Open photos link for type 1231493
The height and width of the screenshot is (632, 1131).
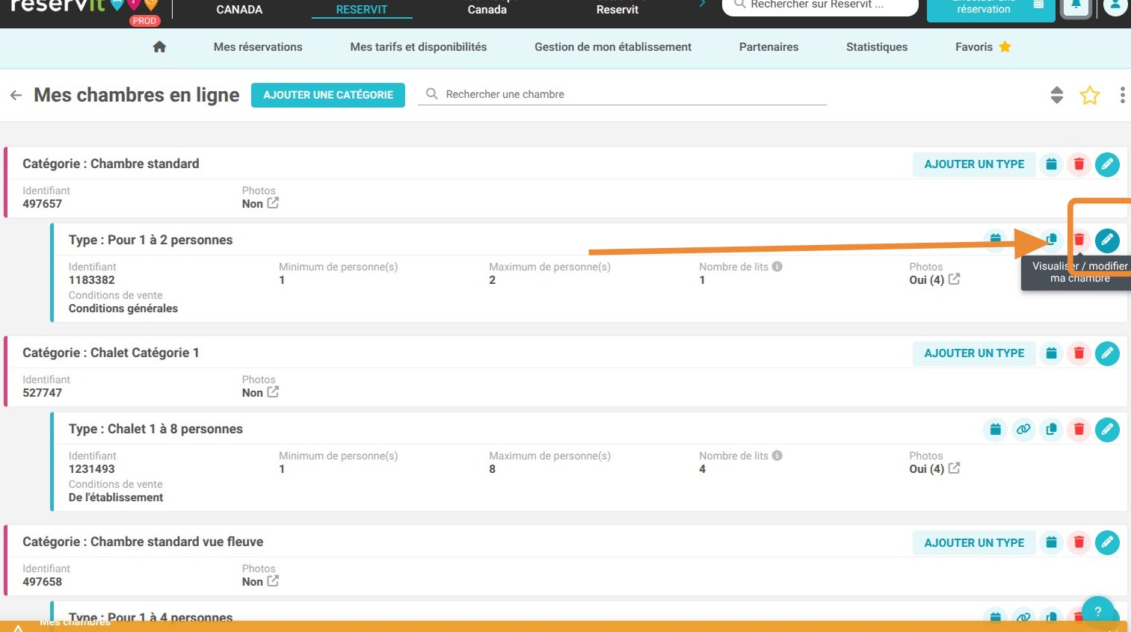tap(954, 468)
